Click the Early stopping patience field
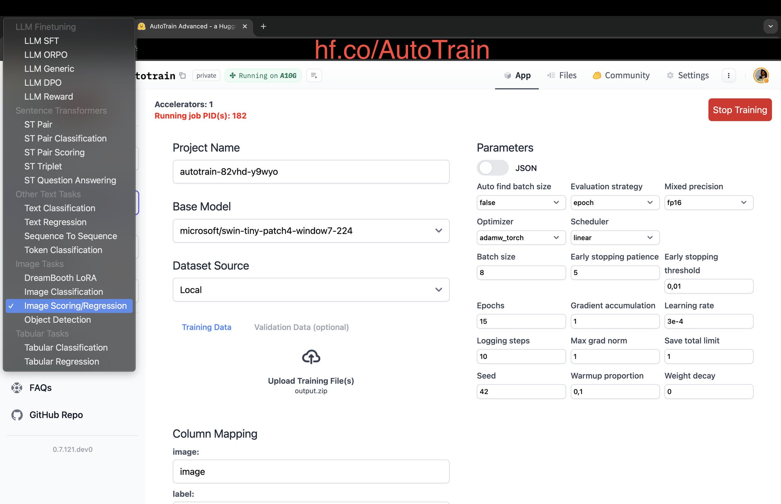 615,273
